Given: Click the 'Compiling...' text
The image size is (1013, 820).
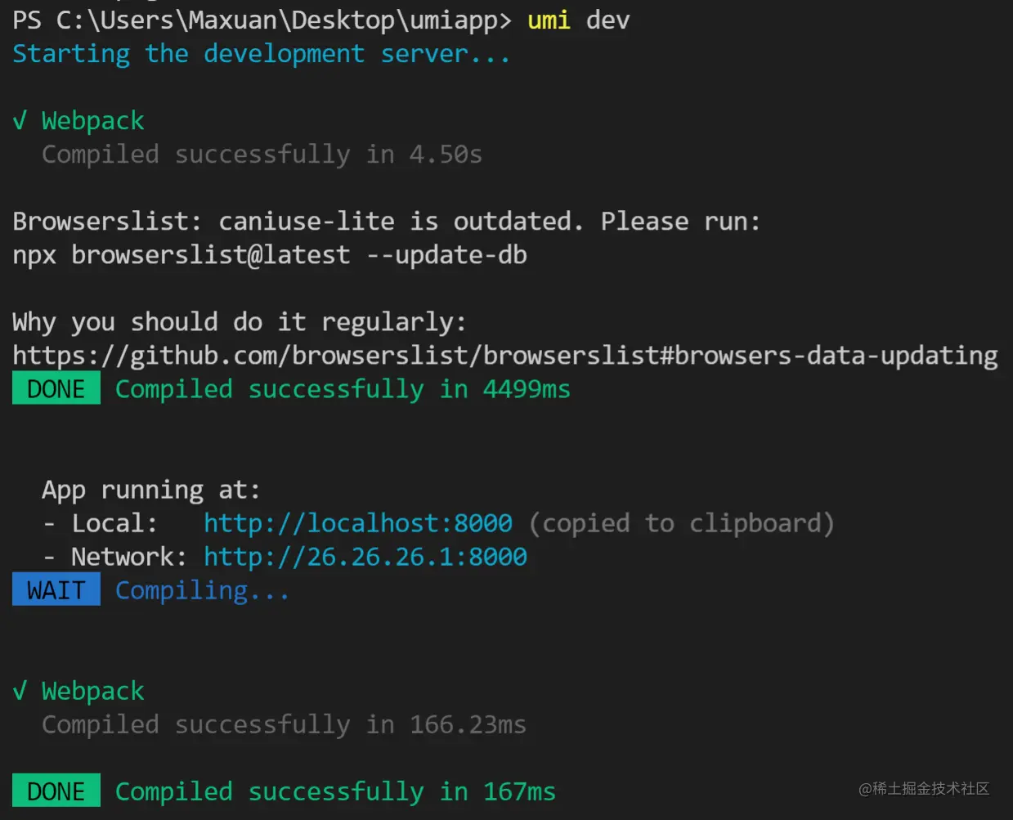Looking at the screenshot, I should click(202, 590).
